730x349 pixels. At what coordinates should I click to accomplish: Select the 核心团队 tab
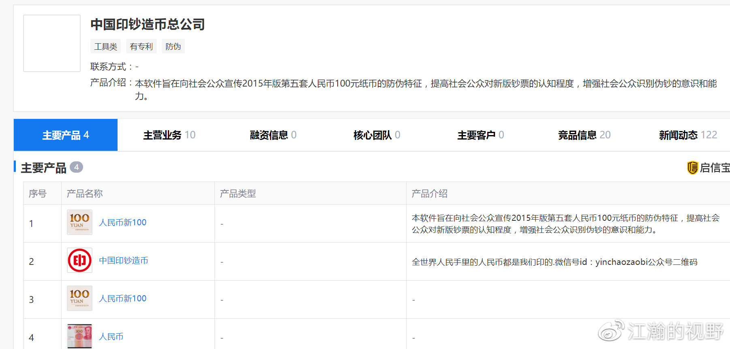click(377, 135)
